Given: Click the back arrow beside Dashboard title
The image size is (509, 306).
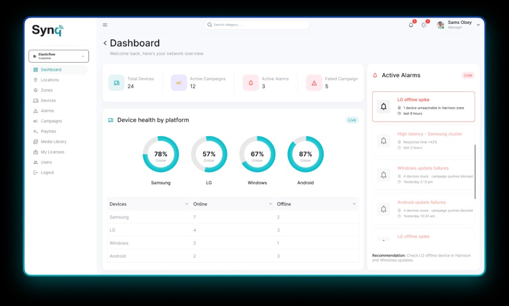Looking at the screenshot, I should pos(105,43).
